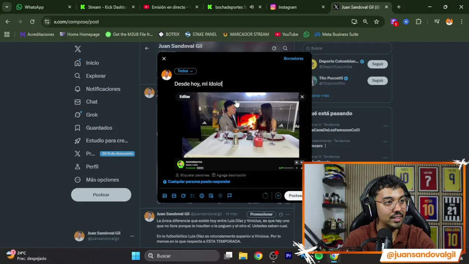Add a poll with the poll icon
Viewport: 469px width, 264px height.
pos(192,196)
